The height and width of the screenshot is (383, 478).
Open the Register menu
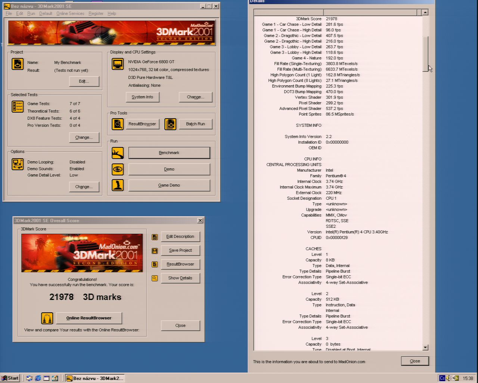[x=96, y=13]
